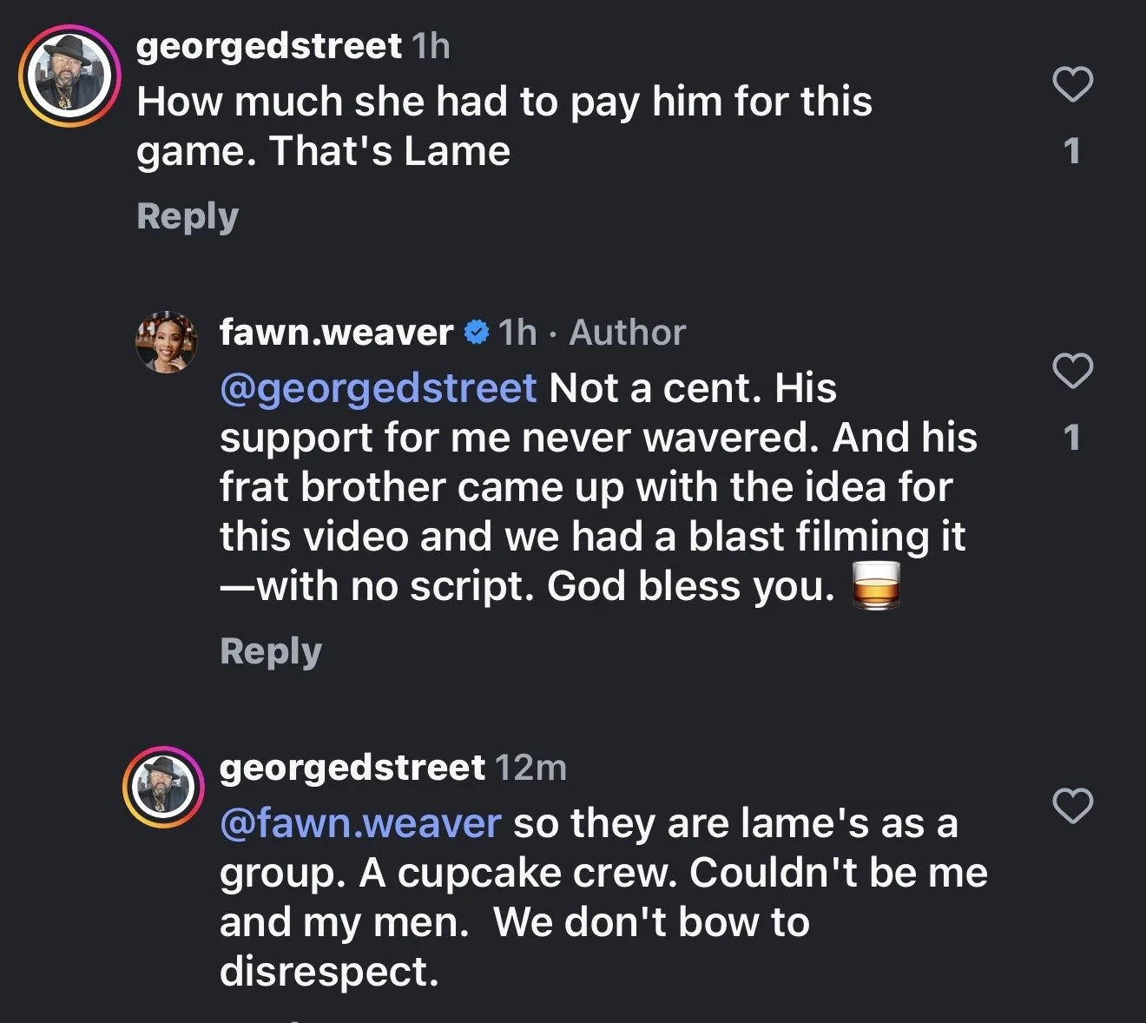Open the @fawn.weaver mention link
This screenshot has width=1146, height=1023.
(360, 823)
